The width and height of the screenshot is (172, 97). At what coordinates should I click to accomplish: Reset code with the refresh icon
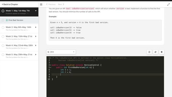click(x=155, y=52)
